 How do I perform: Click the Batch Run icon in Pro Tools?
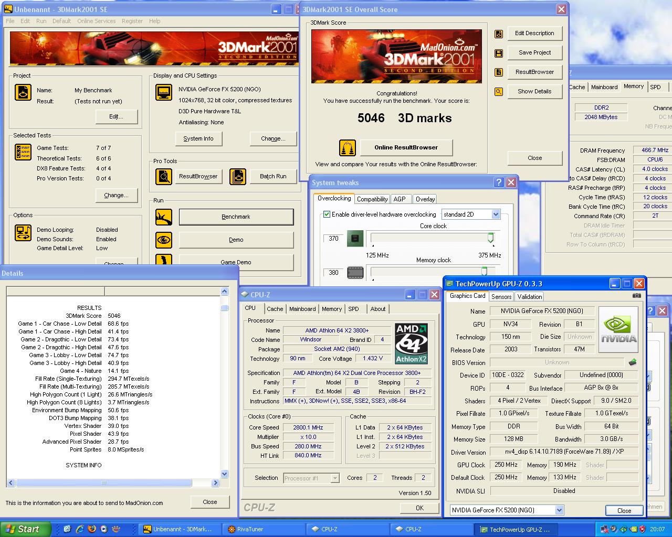coord(238,177)
